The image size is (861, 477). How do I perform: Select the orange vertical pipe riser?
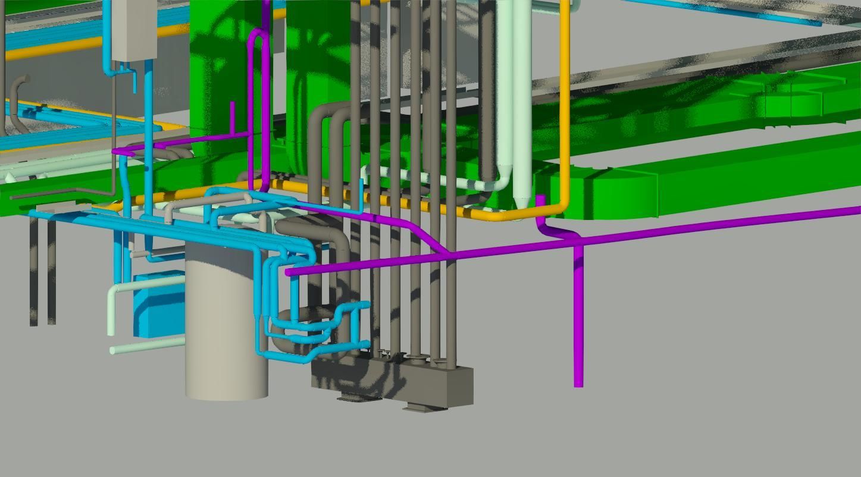tap(564, 104)
